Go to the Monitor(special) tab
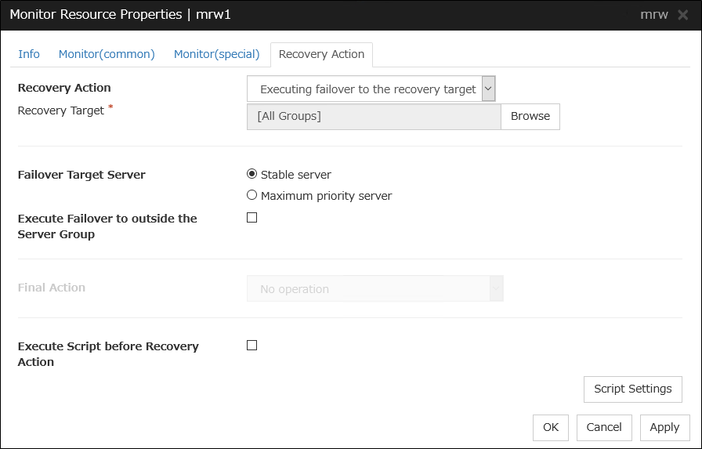Viewport: 702px width, 449px height. point(216,54)
